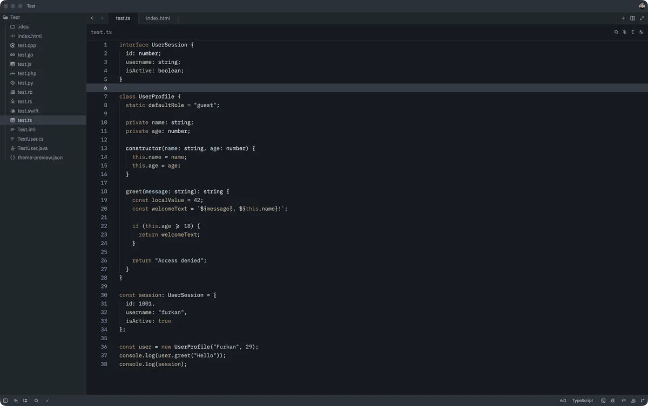The height and width of the screenshot is (406, 648).
Task: Open theme-preview.json in the file tree
Action: click(43, 157)
